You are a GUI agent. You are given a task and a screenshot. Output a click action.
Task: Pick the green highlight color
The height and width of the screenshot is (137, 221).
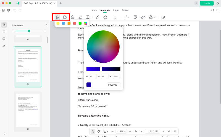coord(80,23)
